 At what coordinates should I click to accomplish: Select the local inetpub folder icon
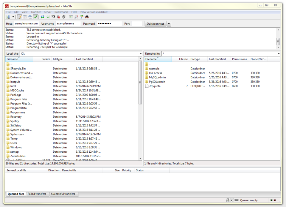8,82
